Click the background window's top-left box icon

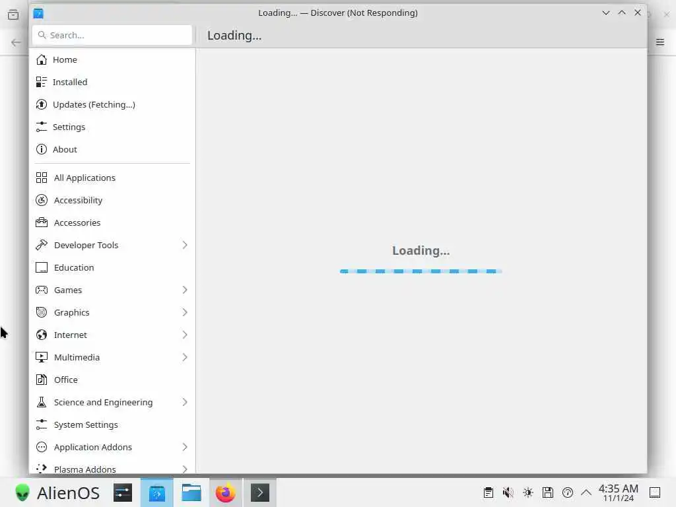pos(13,15)
